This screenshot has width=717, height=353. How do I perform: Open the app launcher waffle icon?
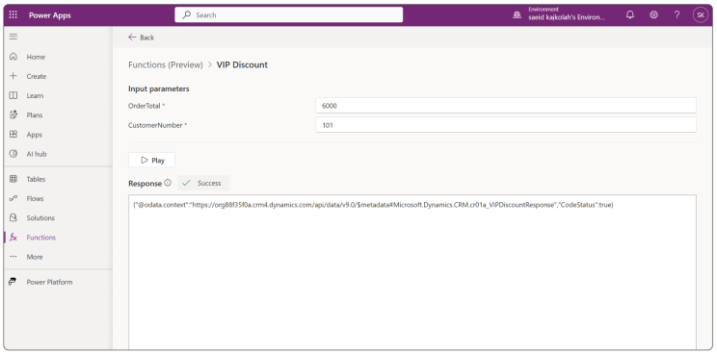(13, 15)
